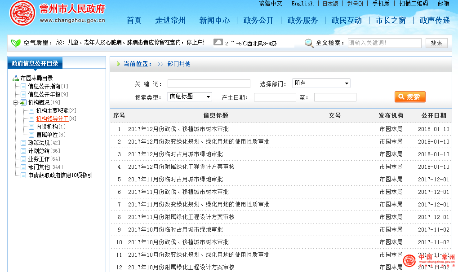Click the green arrow beside 当前位置
This screenshot has width=458, height=272.
[118, 64]
